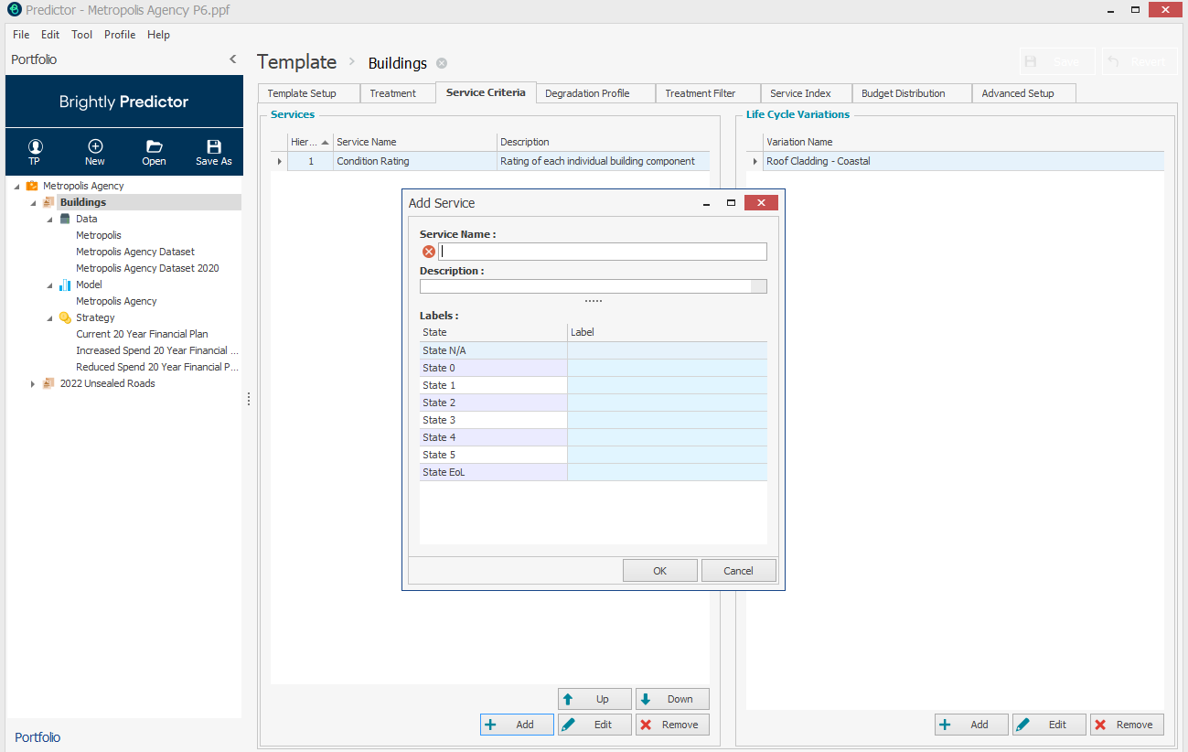Close the Buildings breadcrumb with x icon

click(442, 63)
